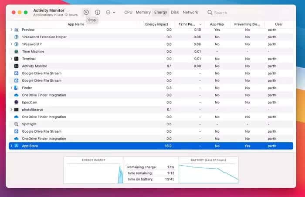Viewport: 305px width, 197px height.
Task: Switch to the CPU tab
Action: tap(129, 12)
